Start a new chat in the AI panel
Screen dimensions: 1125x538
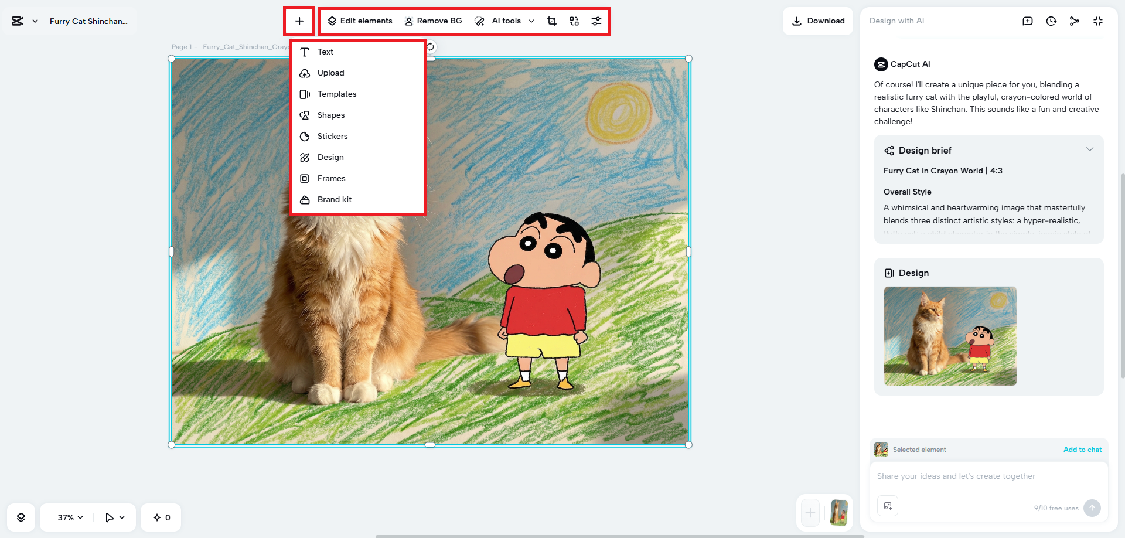click(1028, 21)
